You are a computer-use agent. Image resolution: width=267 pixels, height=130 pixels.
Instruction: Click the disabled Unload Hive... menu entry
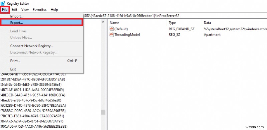point(42,38)
